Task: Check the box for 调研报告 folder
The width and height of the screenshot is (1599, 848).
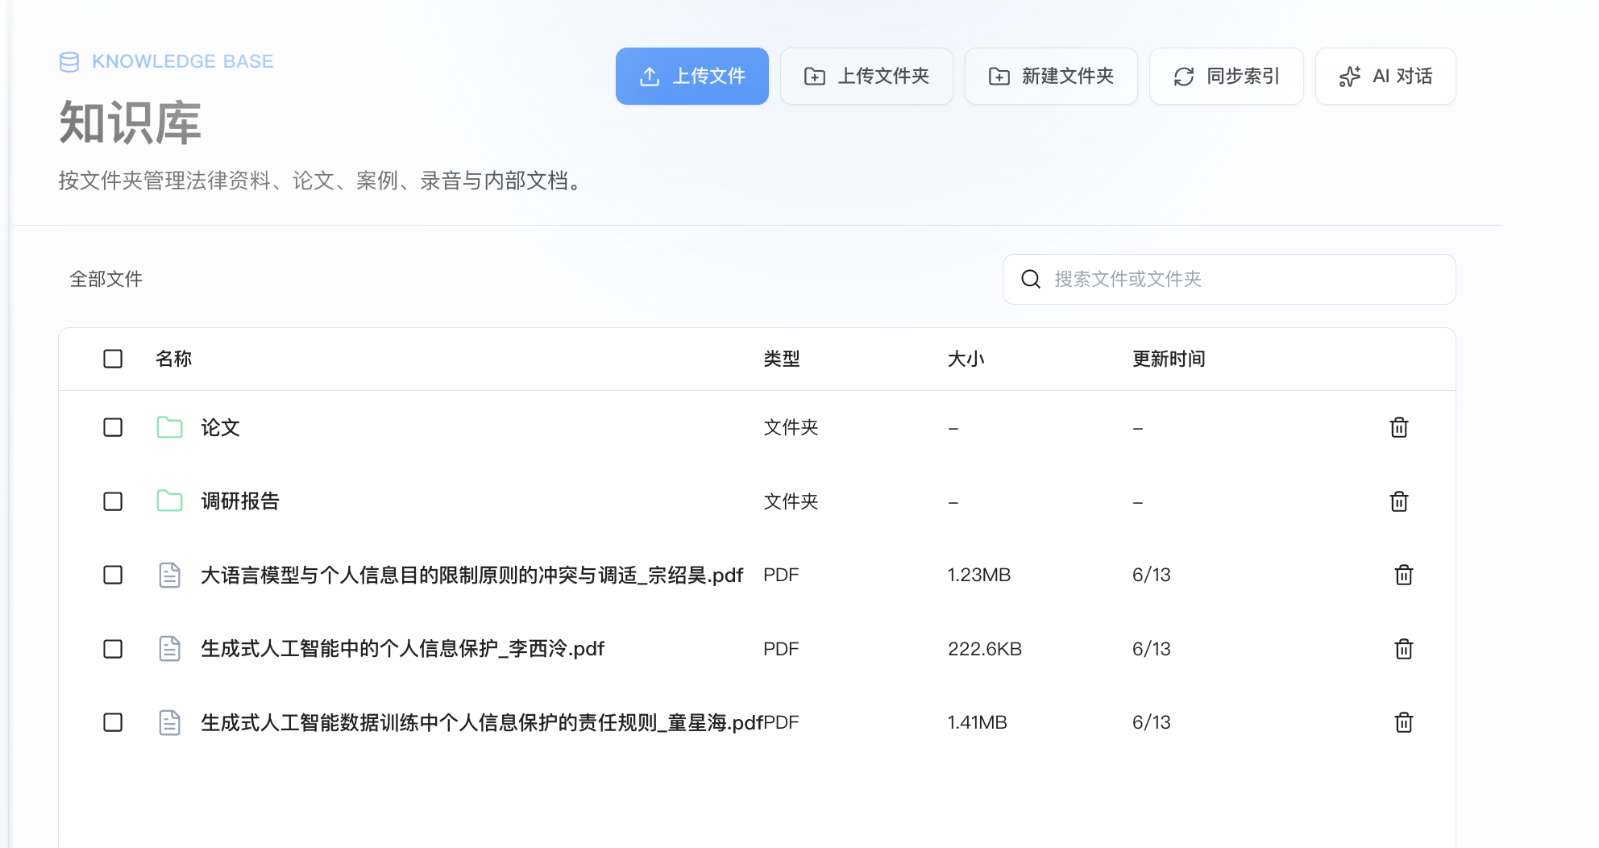Action: point(113,501)
